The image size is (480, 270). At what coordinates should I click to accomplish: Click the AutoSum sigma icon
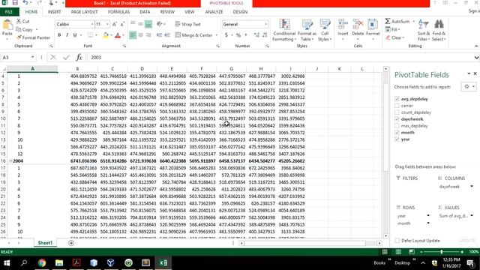click(388, 21)
